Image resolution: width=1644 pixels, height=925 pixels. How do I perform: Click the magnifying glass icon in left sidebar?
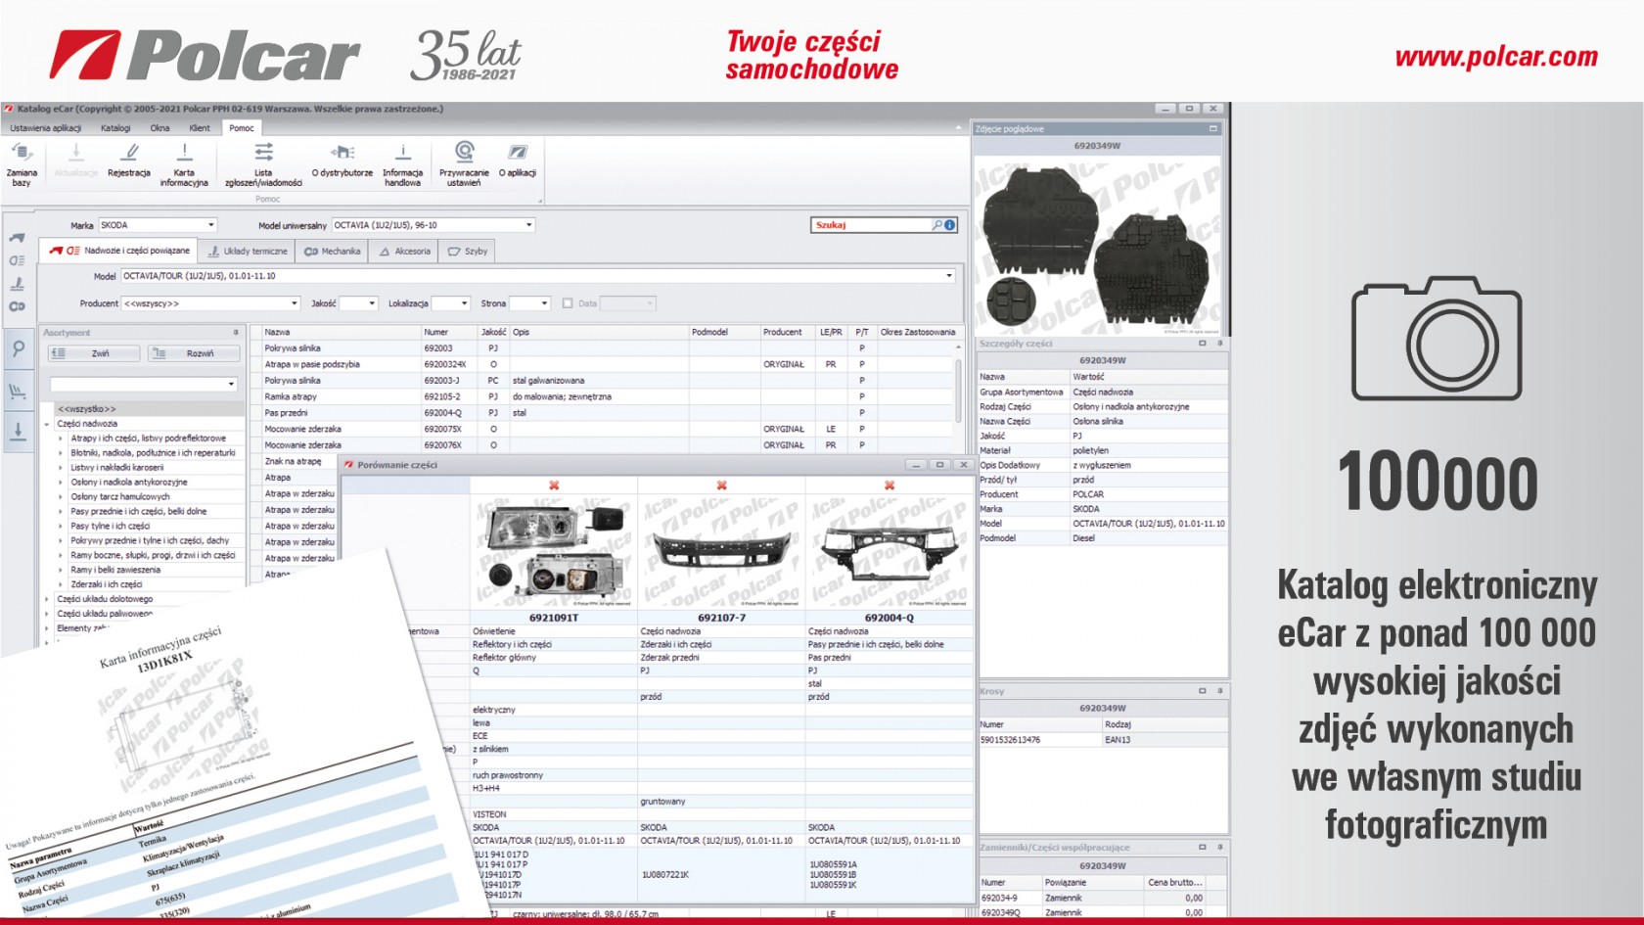tap(18, 349)
